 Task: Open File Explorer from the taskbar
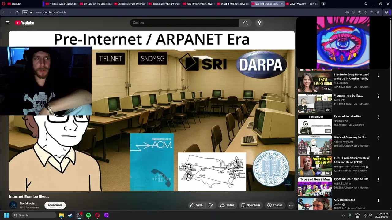[61, 215]
